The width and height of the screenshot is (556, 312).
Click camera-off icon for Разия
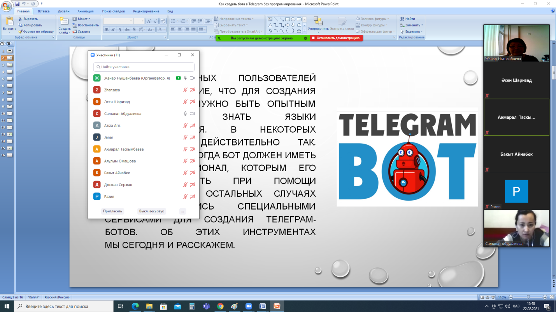pyautogui.click(x=192, y=196)
